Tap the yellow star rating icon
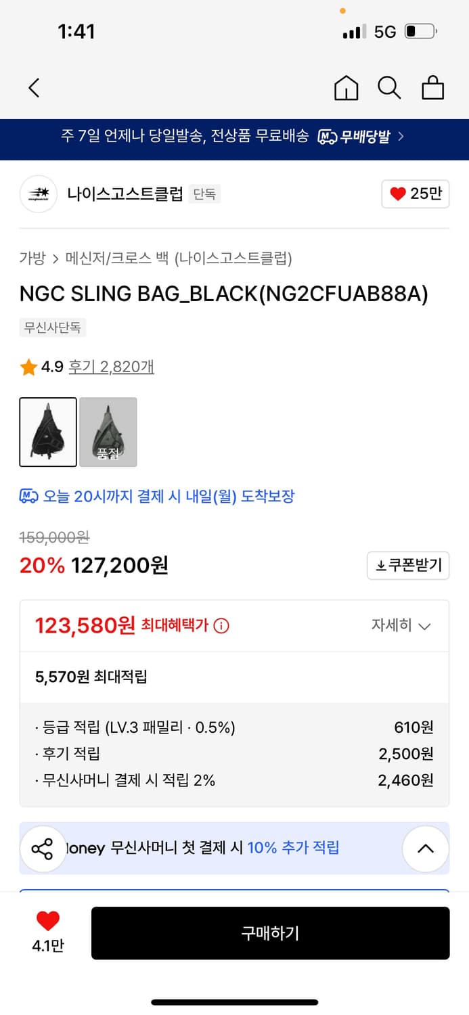This screenshot has width=469, height=1015. click(x=28, y=367)
